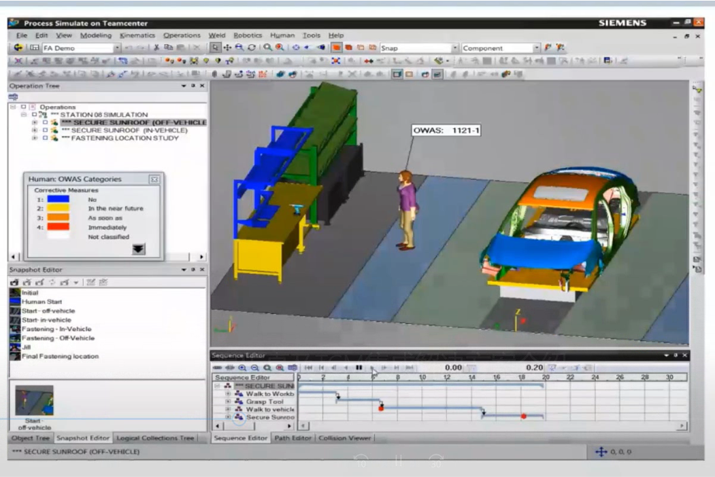Expand SECURE SUNROOF (IN-VEHICLE) tree node

point(34,130)
